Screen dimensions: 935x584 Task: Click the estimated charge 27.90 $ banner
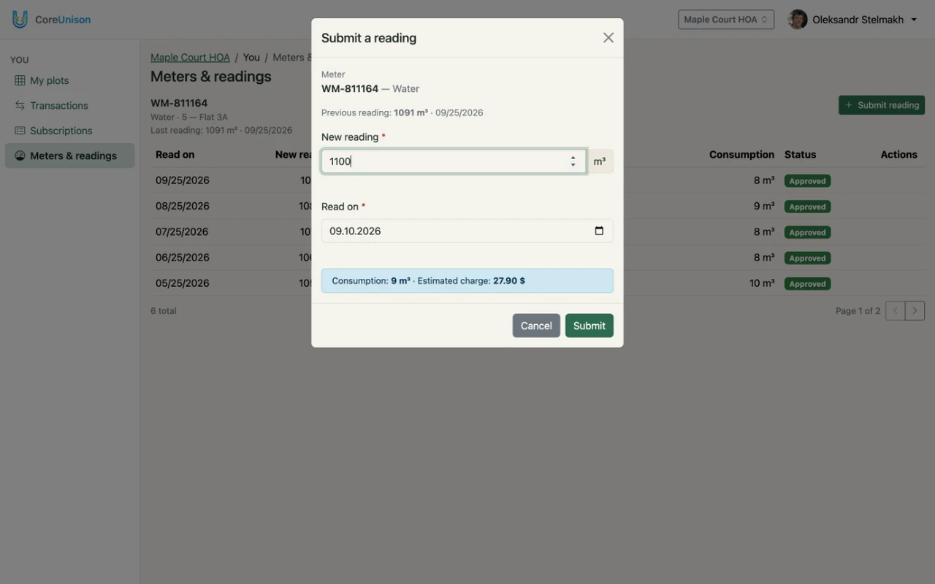pyautogui.click(x=467, y=280)
